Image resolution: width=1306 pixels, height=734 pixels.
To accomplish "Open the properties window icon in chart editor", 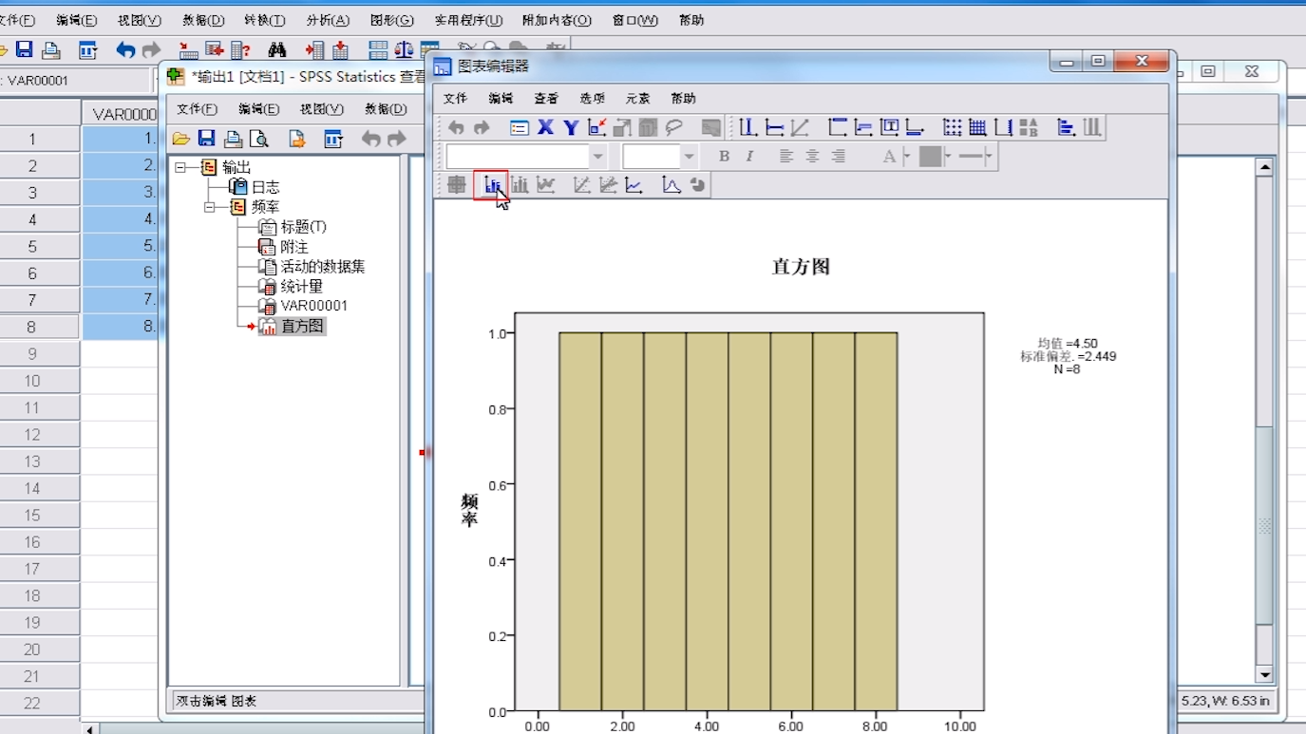I will point(520,127).
